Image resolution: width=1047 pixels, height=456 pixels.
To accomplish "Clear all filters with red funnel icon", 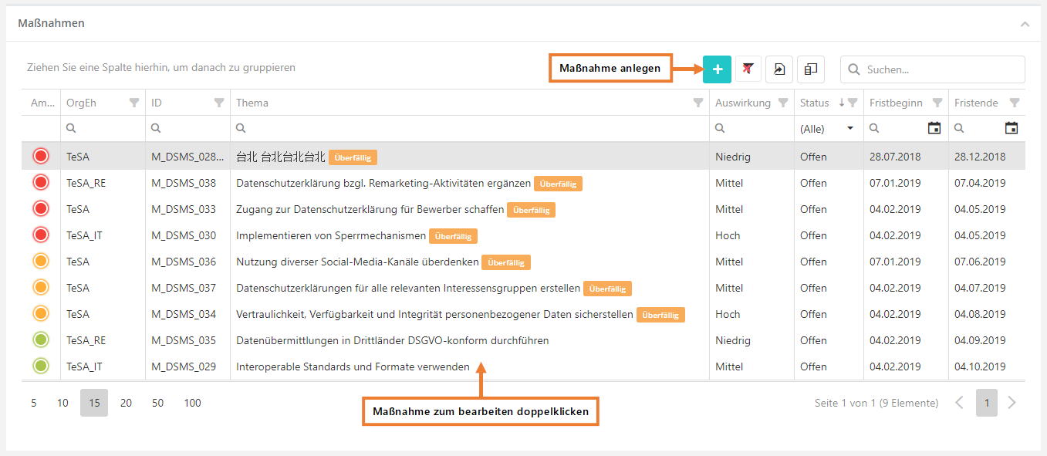I will (x=748, y=69).
